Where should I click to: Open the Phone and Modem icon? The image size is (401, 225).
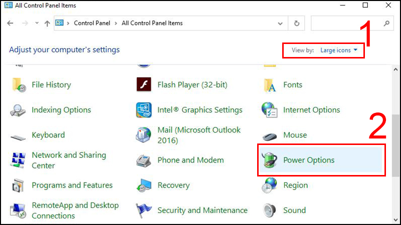tap(143, 161)
